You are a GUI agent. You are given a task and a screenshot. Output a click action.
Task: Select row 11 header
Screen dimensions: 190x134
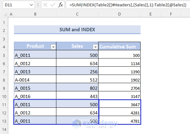[4, 105]
